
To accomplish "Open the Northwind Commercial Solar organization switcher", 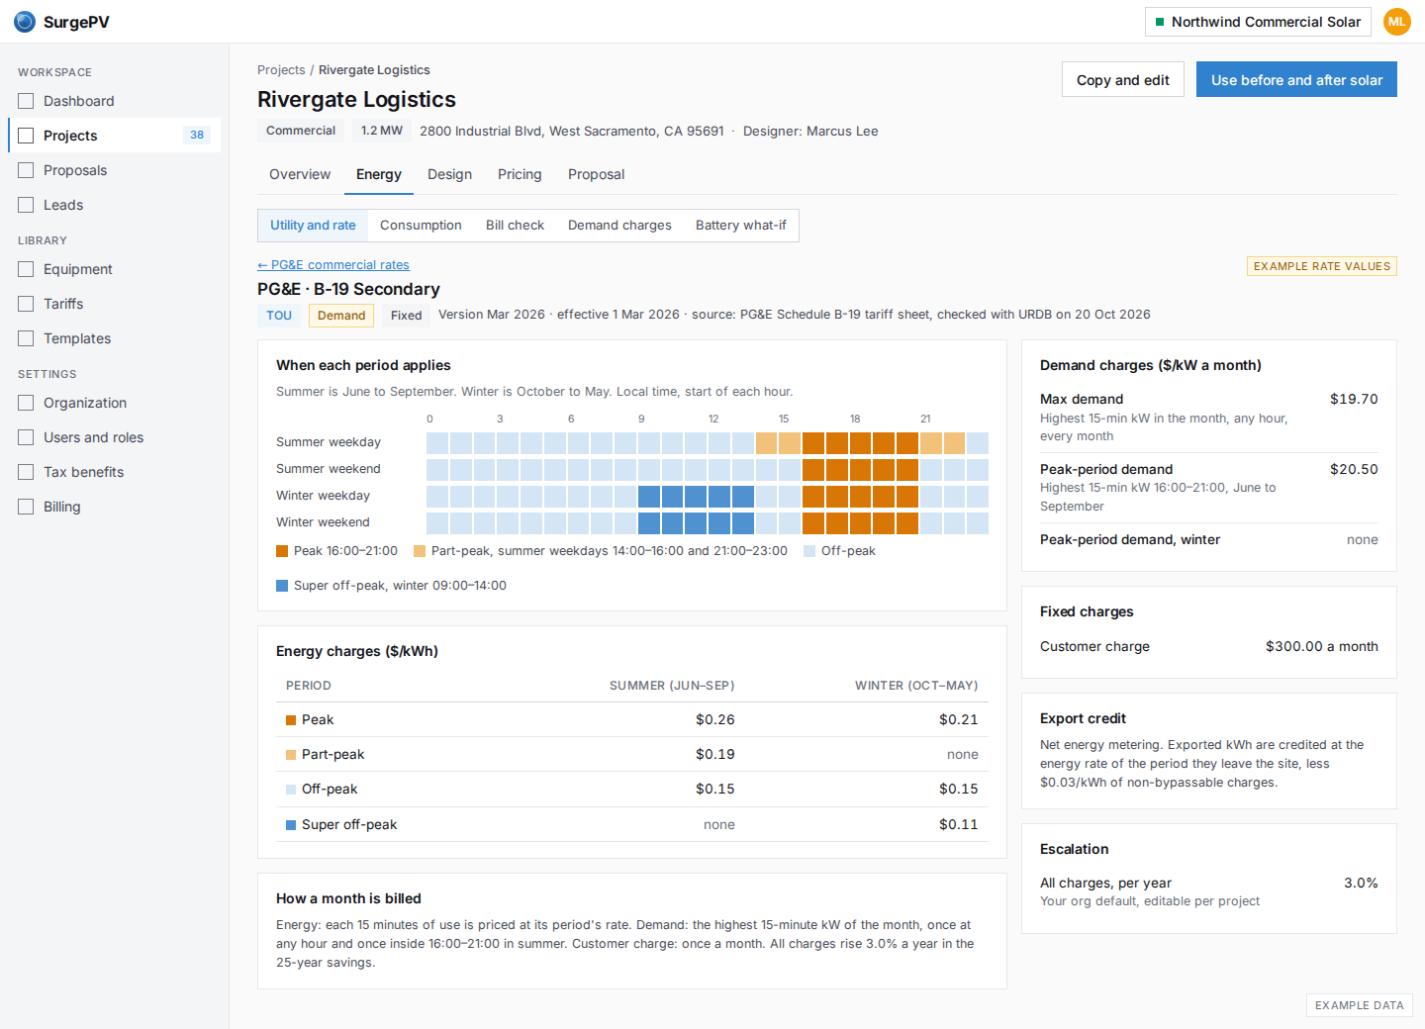I will (1258, 22).
